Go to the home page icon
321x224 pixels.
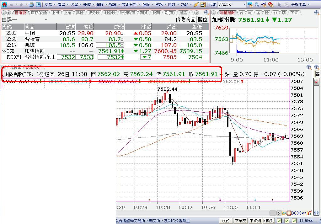tap(4, 4)
